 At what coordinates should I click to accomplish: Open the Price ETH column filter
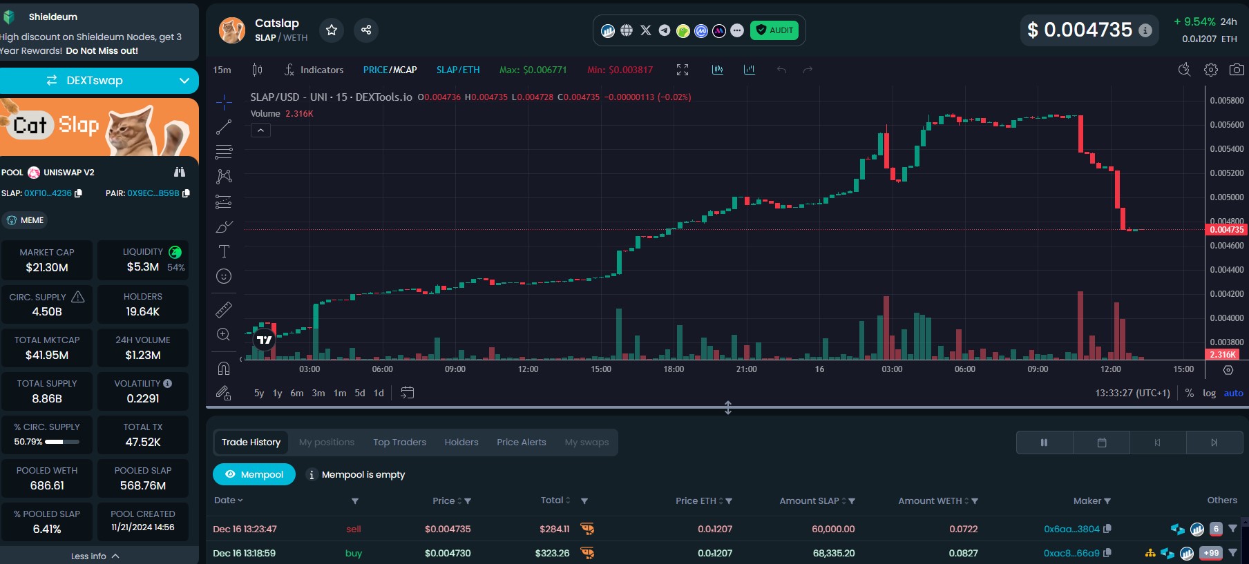[x=729, y=501]
